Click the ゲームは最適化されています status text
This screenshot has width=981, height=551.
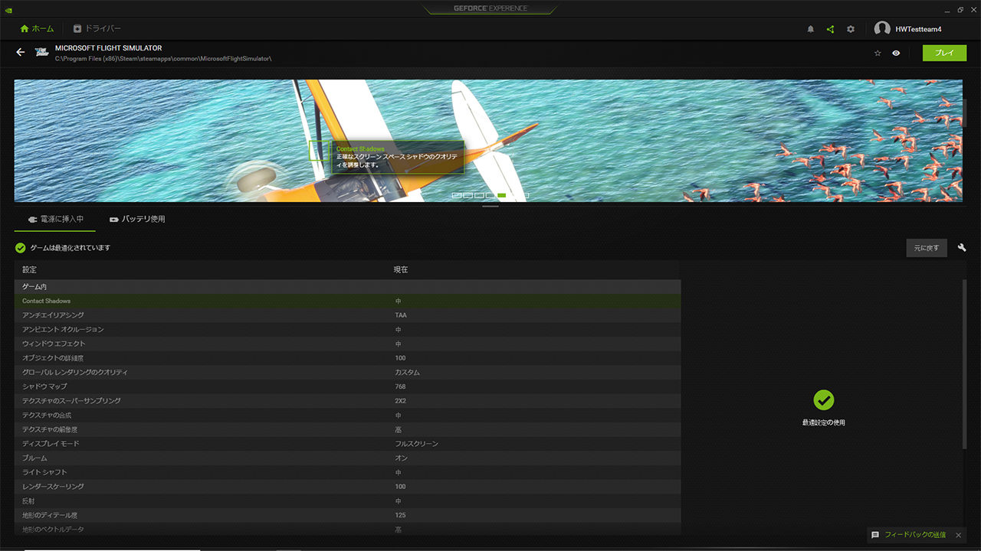70,248
